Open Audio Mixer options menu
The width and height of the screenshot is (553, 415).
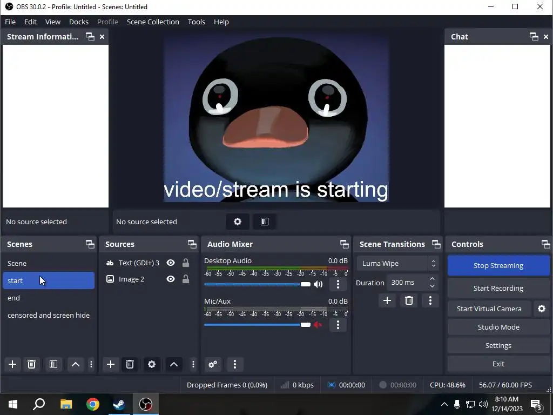tap(234, 364)
